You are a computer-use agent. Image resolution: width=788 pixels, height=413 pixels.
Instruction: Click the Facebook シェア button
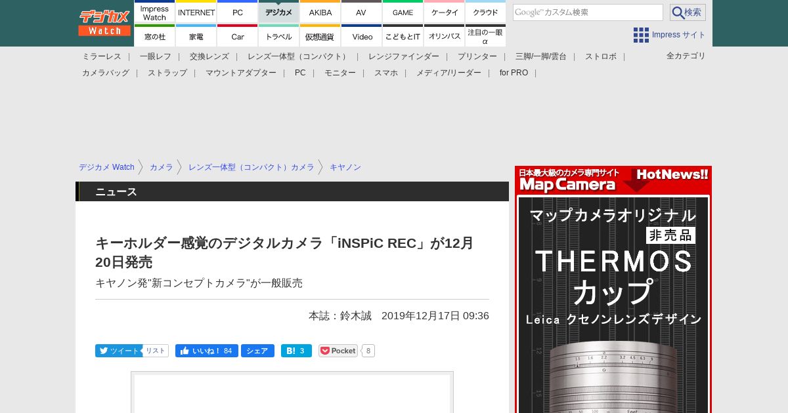coord(257,351)
